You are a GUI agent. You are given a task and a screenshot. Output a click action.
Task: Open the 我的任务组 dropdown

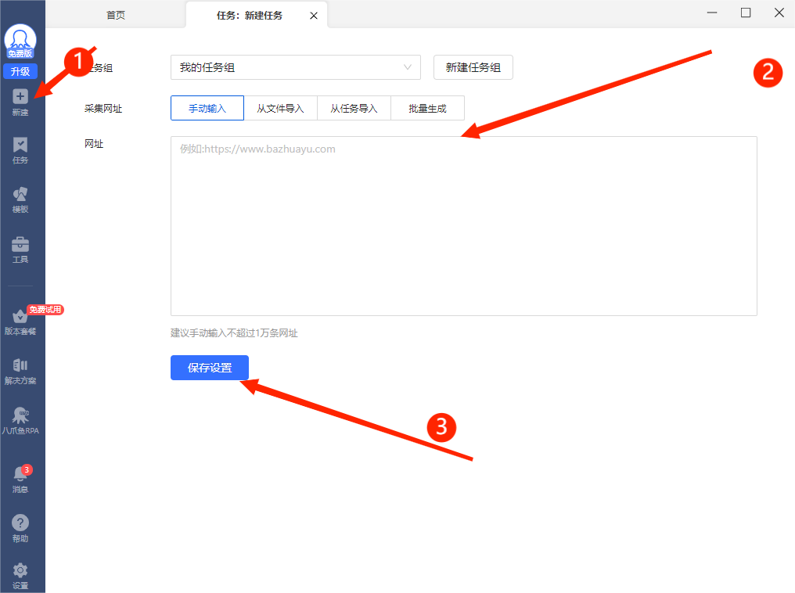click(x=296, y=67)
